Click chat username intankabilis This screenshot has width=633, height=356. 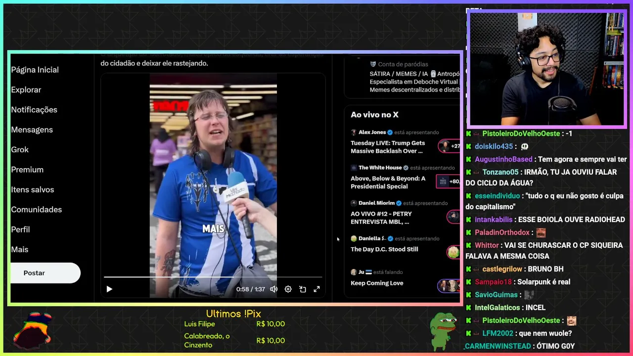point(494,220)
